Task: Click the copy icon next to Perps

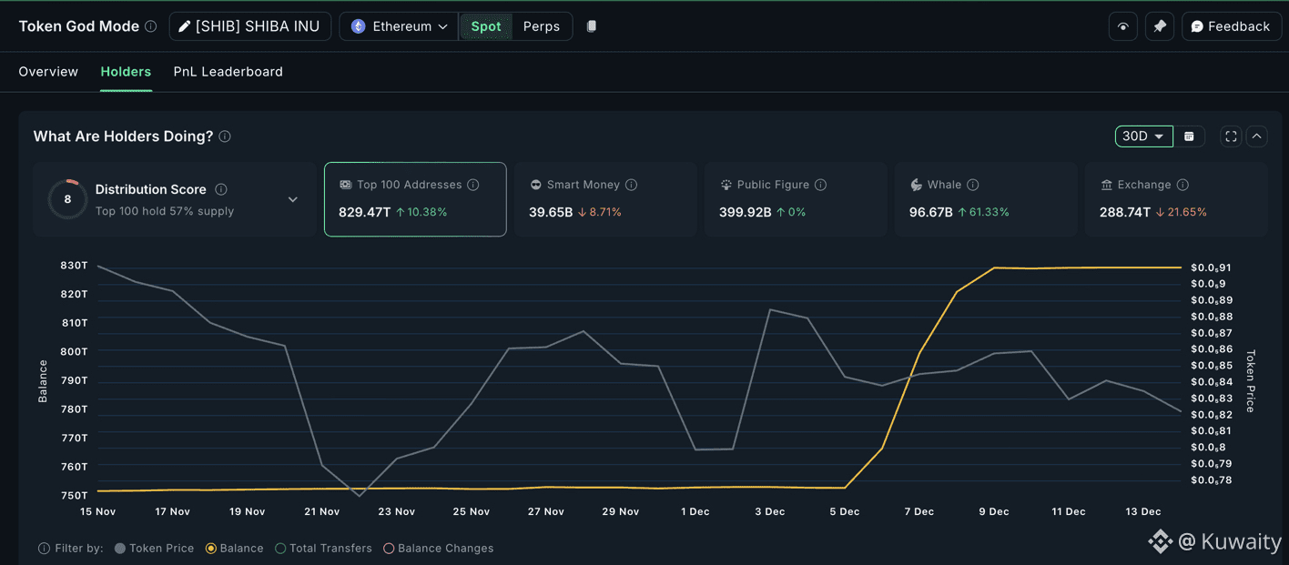Action: click(x=592, y=26)
